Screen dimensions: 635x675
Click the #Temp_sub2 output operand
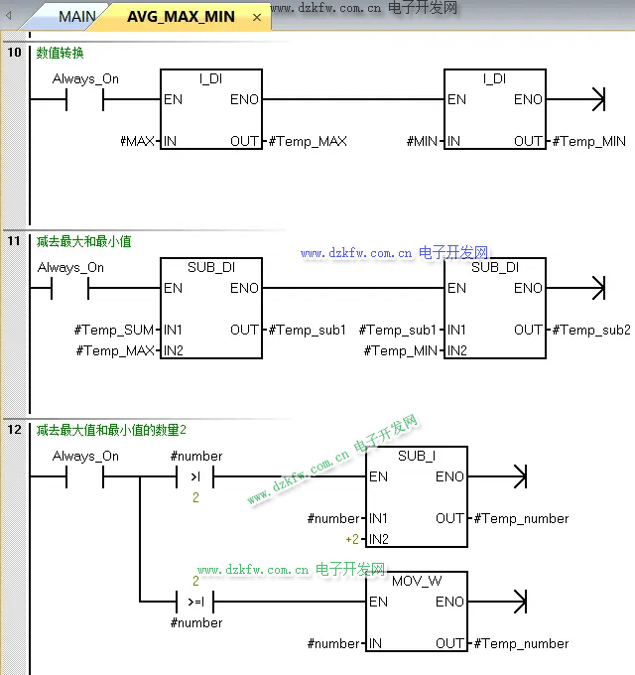[x=591, y=330]
